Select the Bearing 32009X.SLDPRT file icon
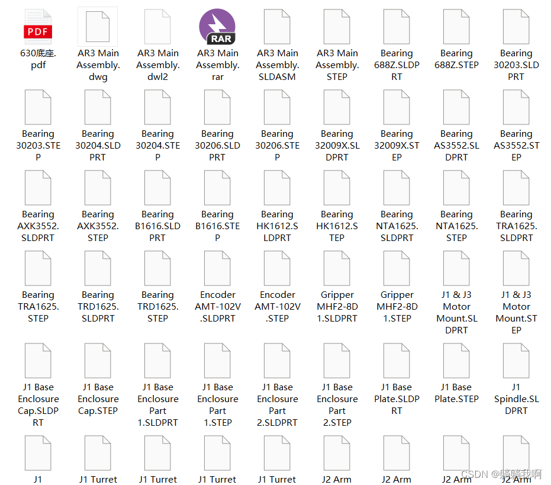This screenshot has width=551, height=485. pos(337,107)
